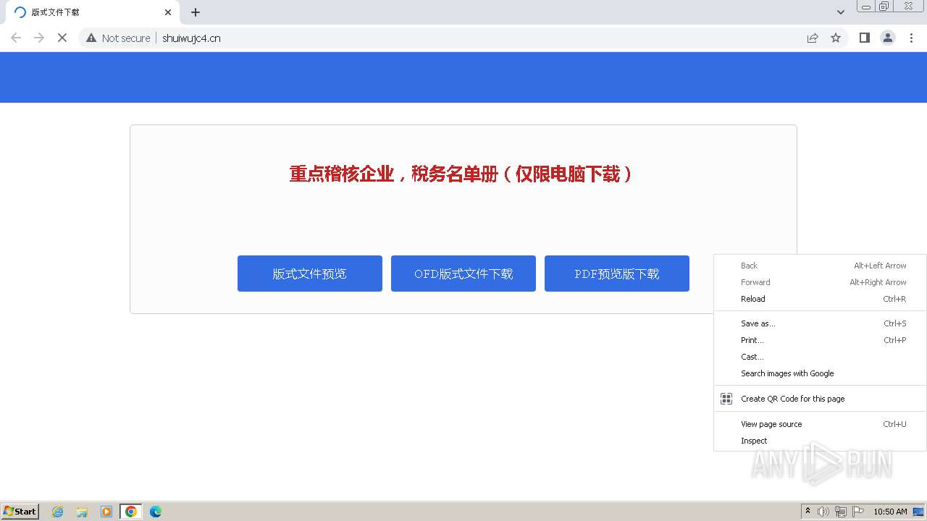Select Search images with Google
Image resolution: width=927 pixels, height=521 pixels.
pos(820,373)
